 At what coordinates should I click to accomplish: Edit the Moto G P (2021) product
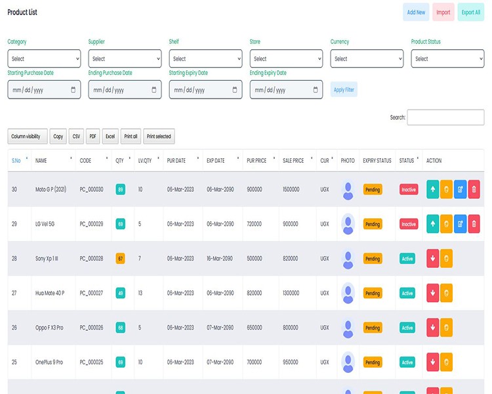point(460,189)
